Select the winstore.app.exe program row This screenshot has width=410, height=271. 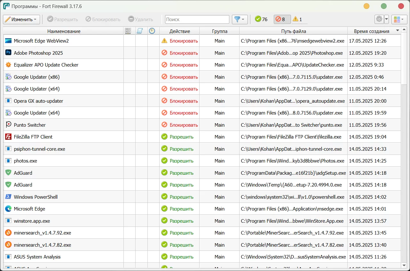202,221
